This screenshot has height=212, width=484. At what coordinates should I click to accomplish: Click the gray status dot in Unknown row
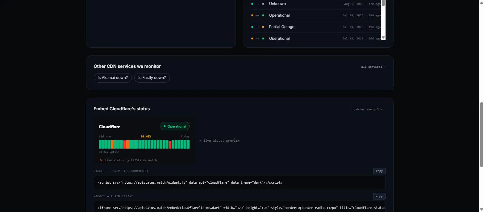pos(263,4)
